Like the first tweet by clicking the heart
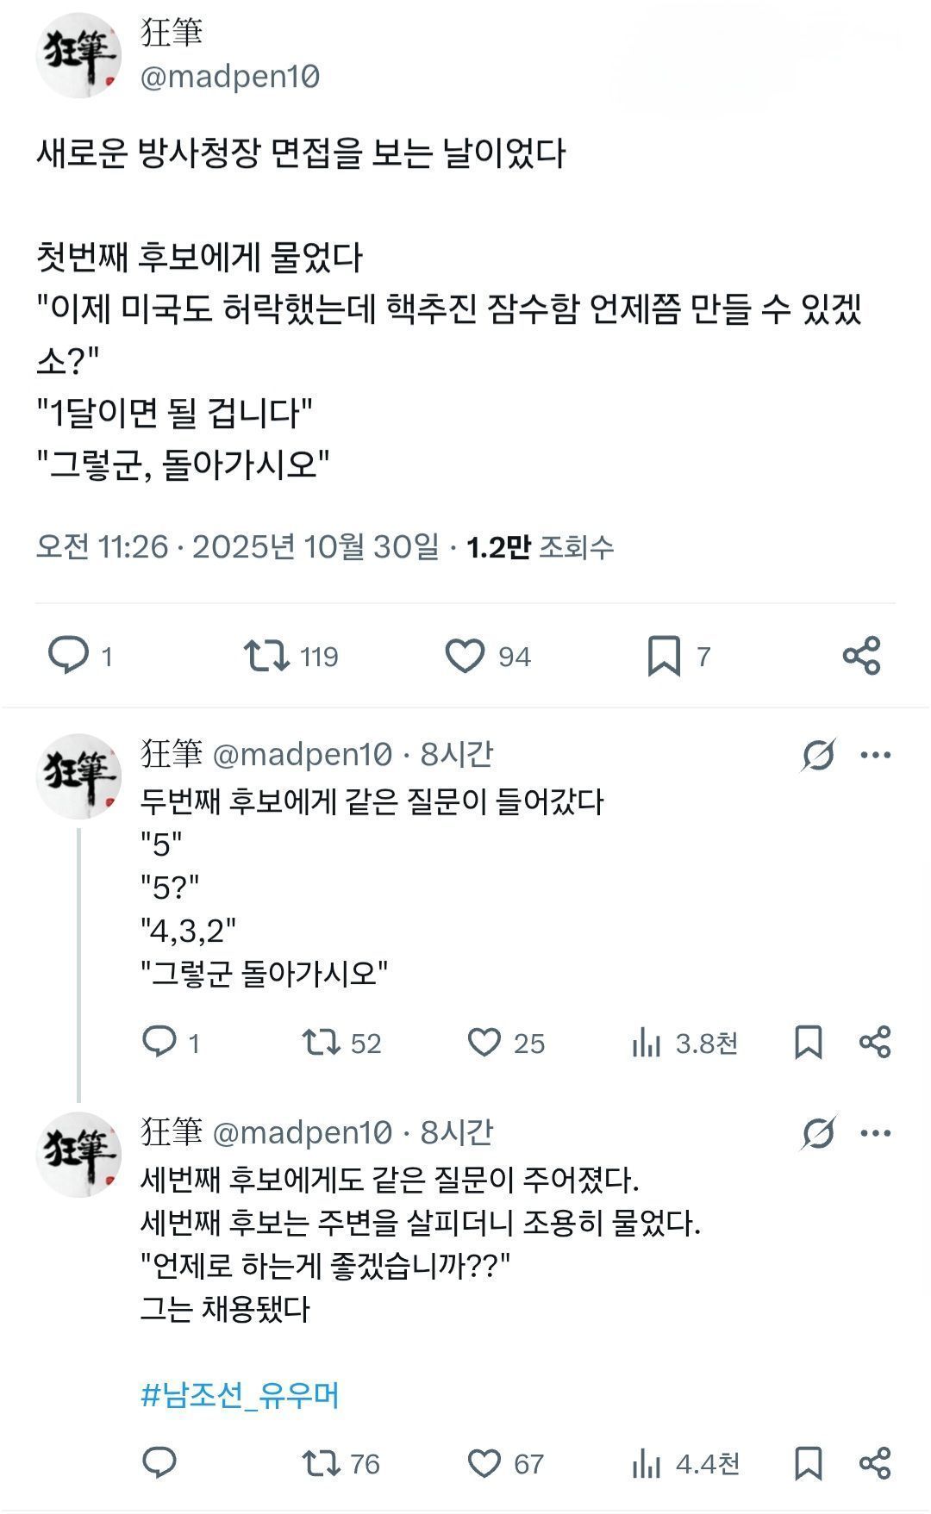Image resolution: width=931 pixels, height=1514 pixels. coord(469,655)
